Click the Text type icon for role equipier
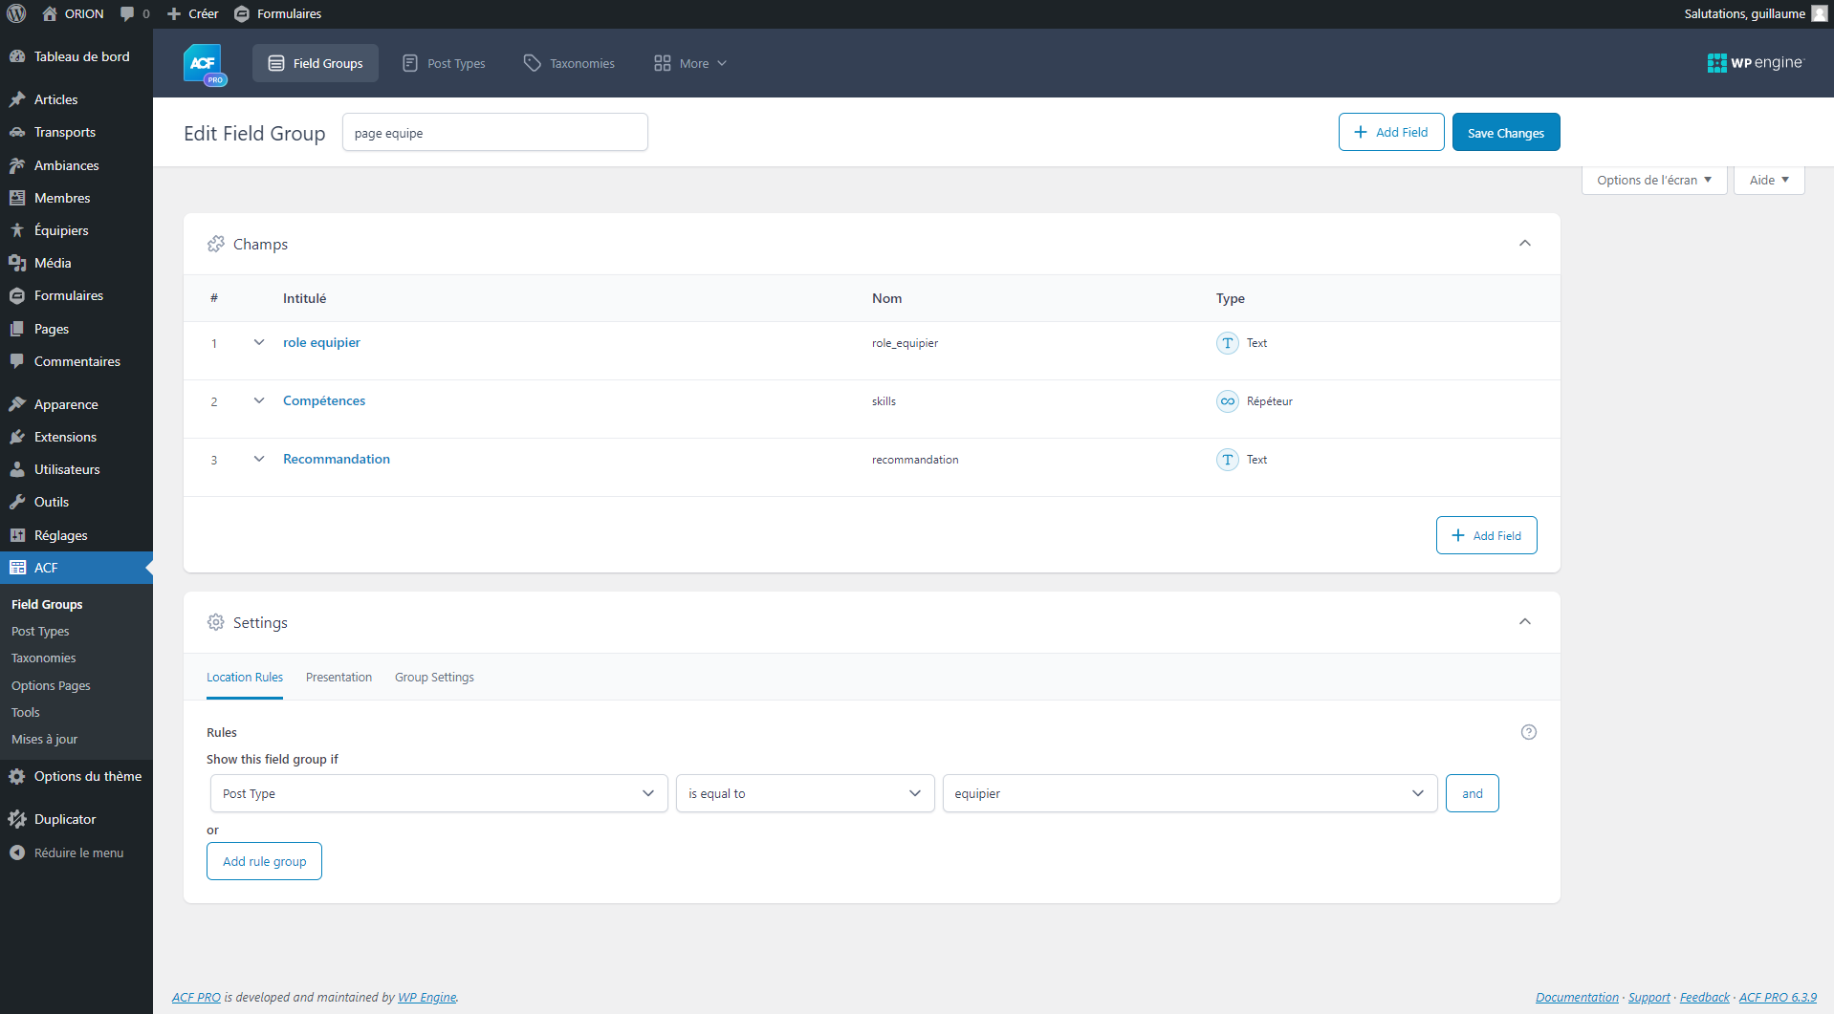The height and width of the screenshot is (1014, 1834). [x=1227, y=343]
